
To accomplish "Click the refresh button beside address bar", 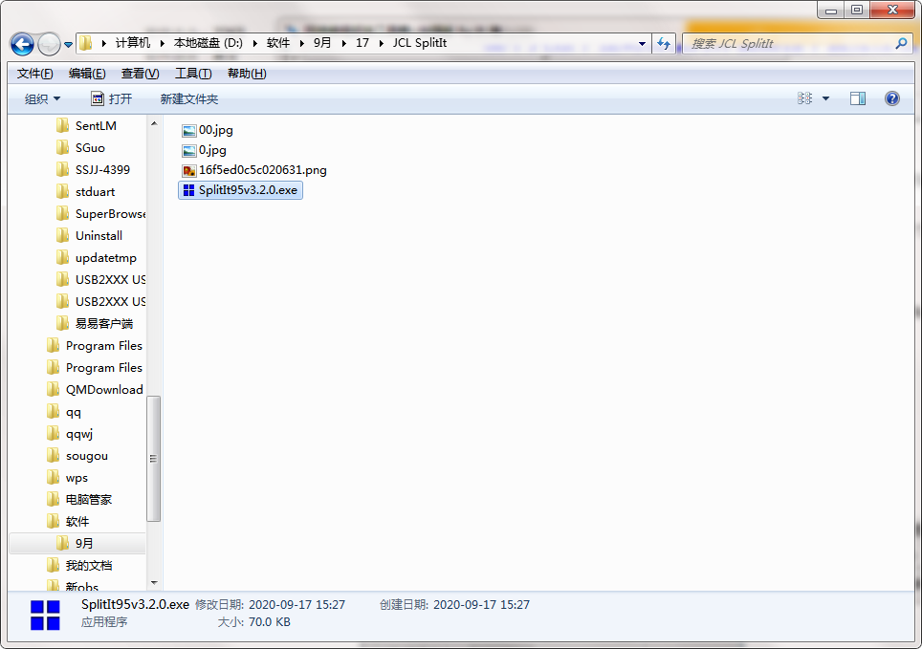I will [x=665, y=44].
